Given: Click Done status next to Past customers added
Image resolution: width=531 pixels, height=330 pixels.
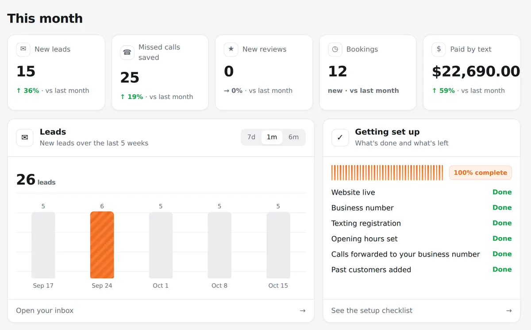Looking at the screenshot, I should click(502, 269).
